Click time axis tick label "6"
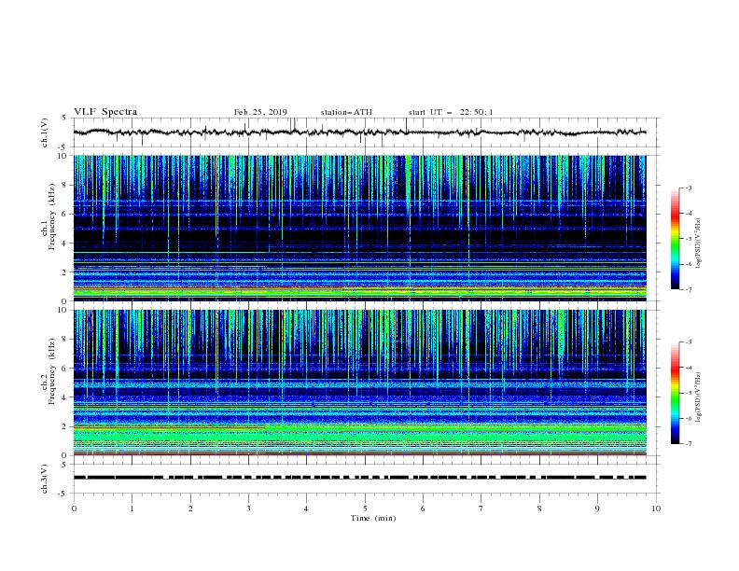Screen dimensions: 739x571 point(423,508)
